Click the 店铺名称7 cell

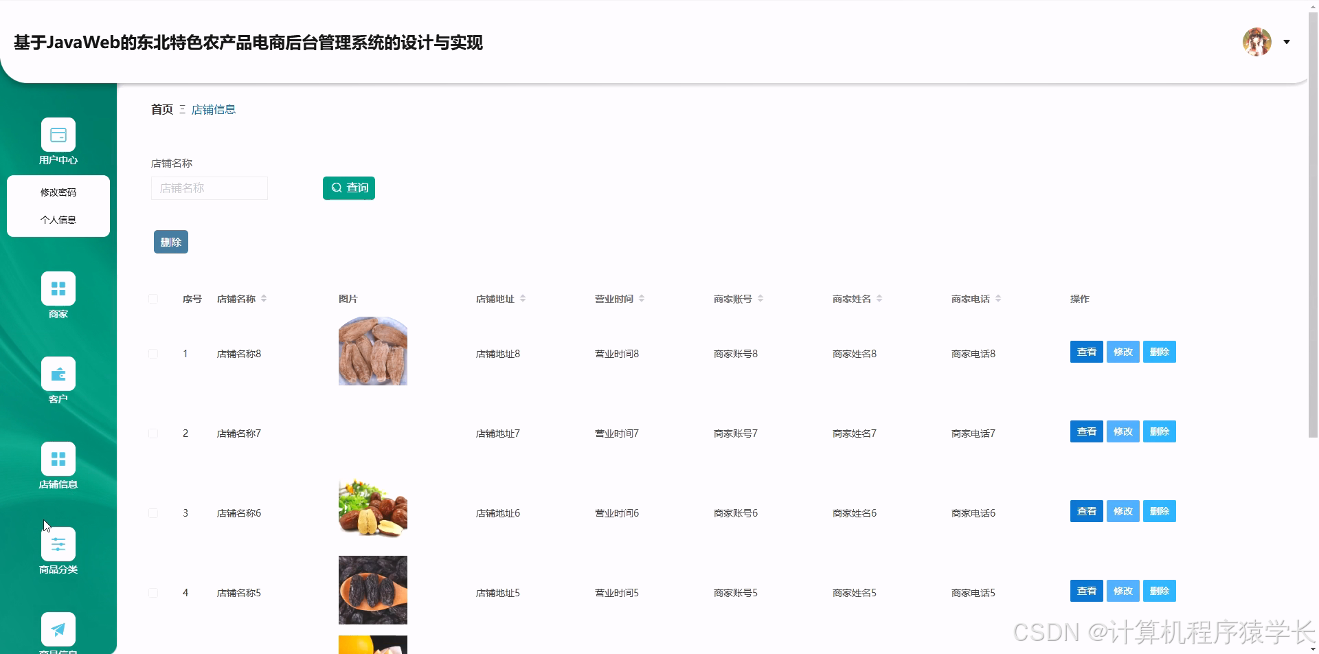coord(239,433)
